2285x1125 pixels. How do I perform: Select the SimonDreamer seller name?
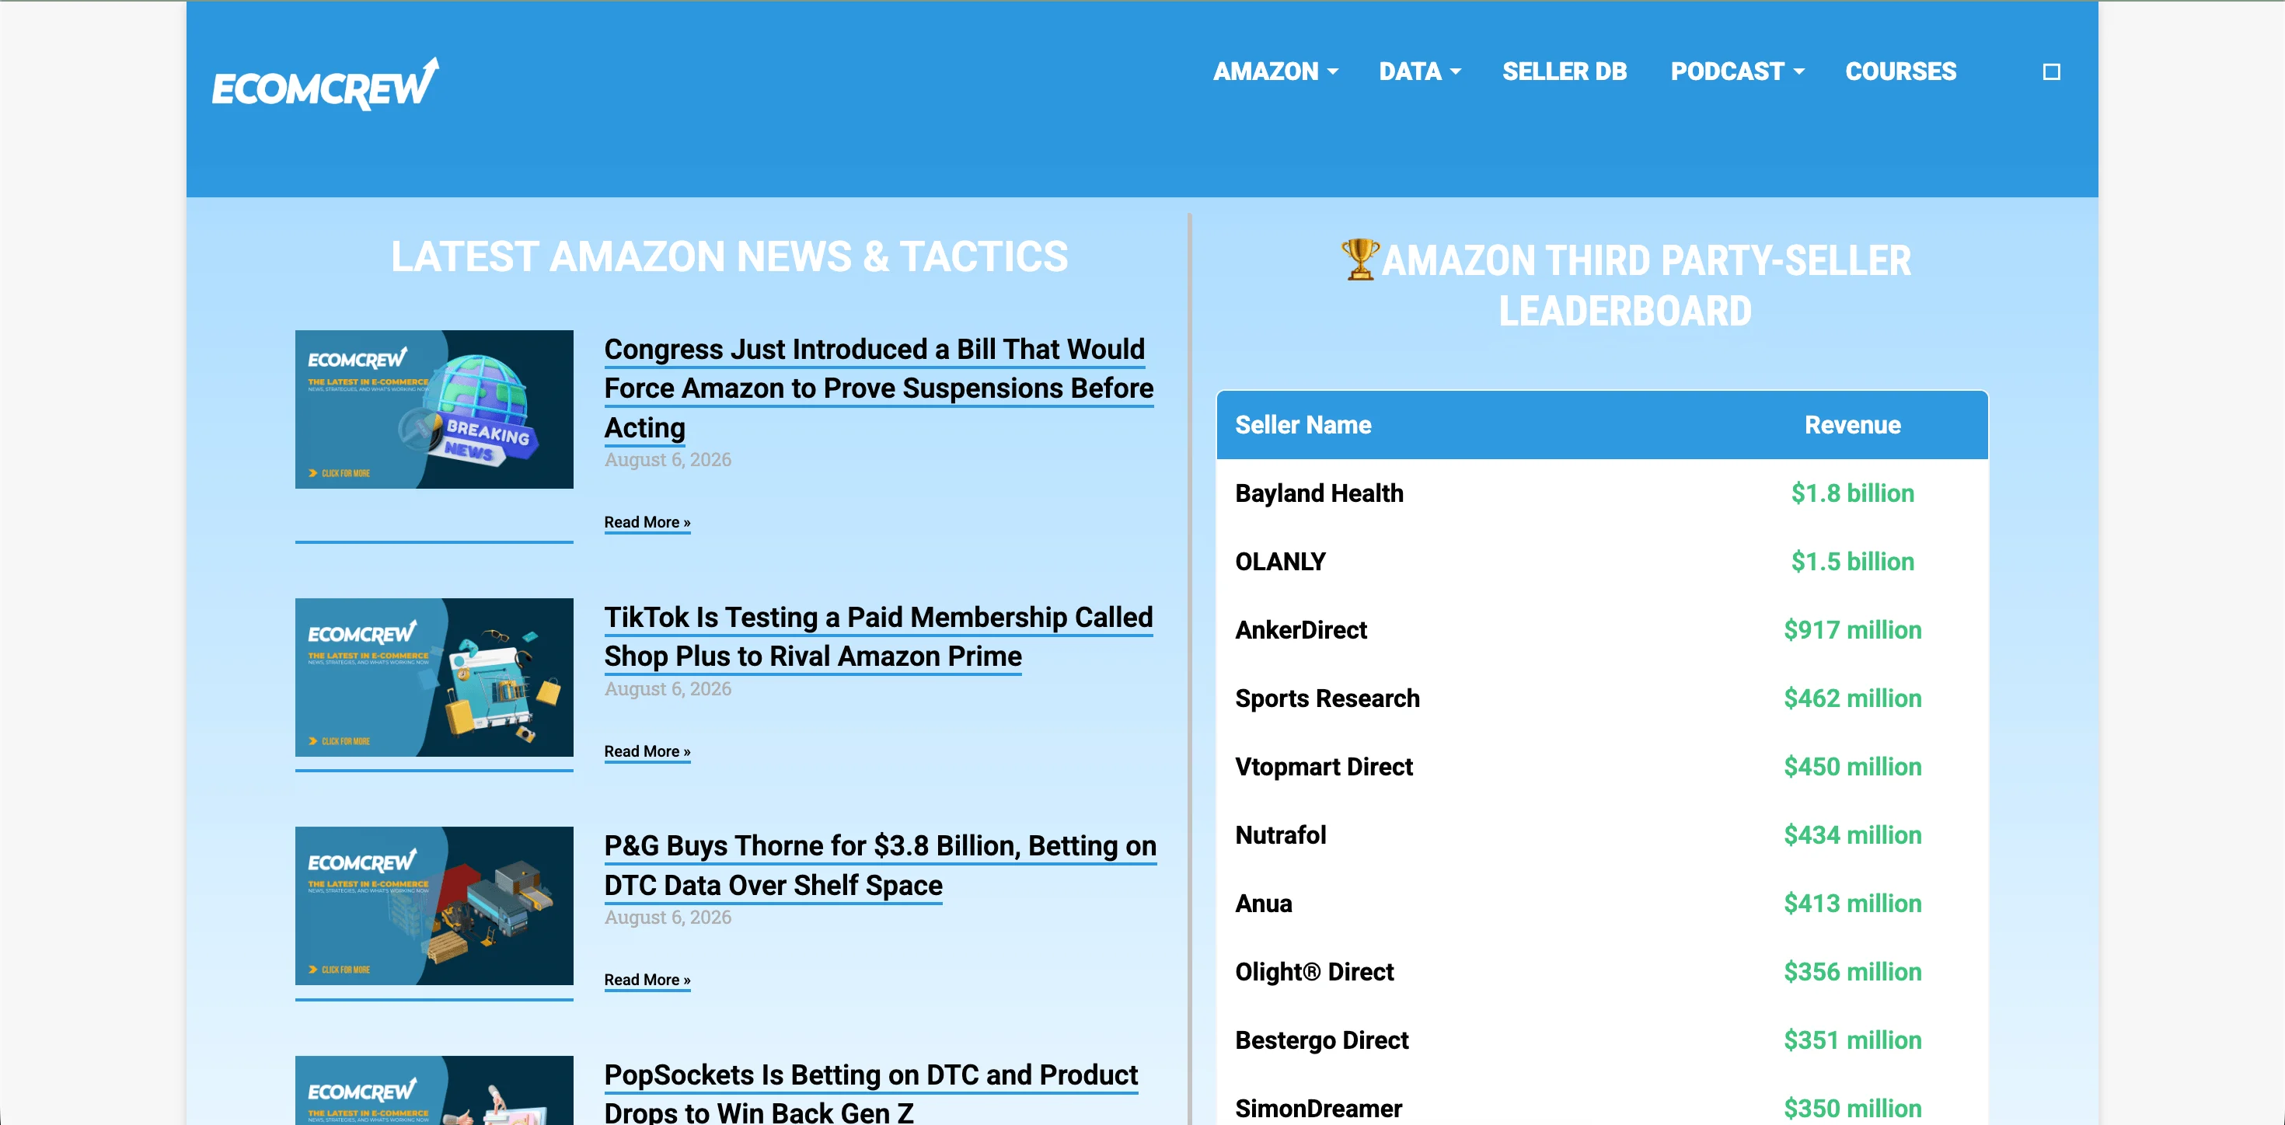(1318, 1108)
